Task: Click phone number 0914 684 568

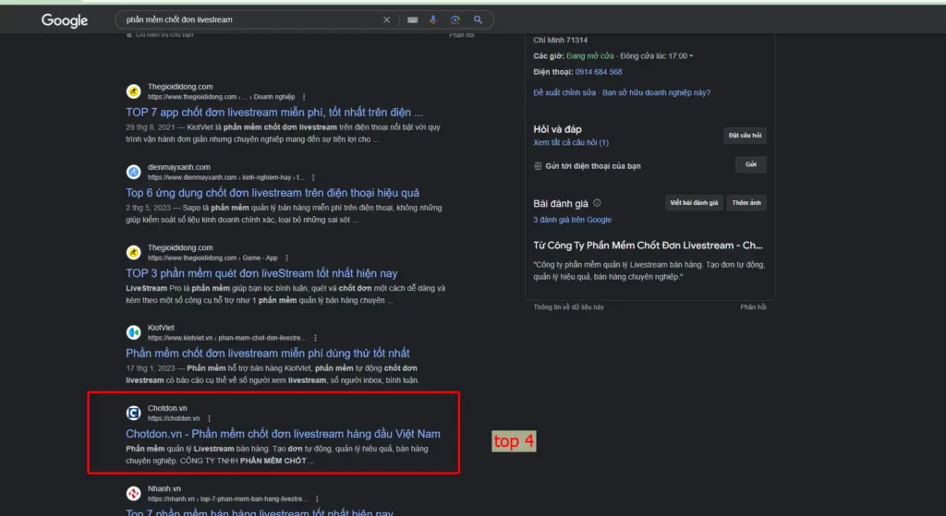Action: (x=599, y=72)
